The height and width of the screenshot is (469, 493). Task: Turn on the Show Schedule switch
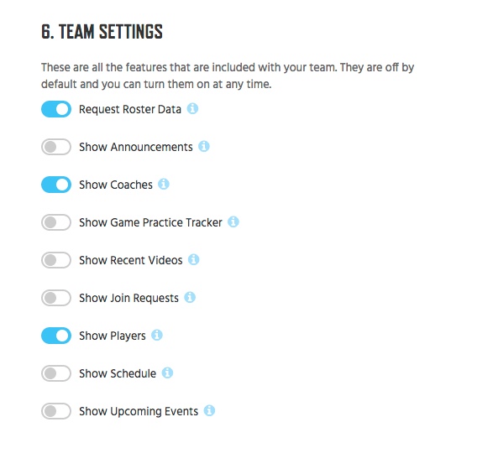coord(56,373)
